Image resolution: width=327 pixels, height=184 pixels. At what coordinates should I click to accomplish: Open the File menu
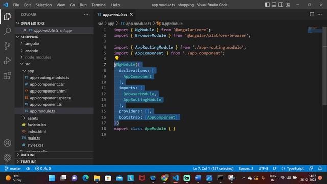click(16, 5)
